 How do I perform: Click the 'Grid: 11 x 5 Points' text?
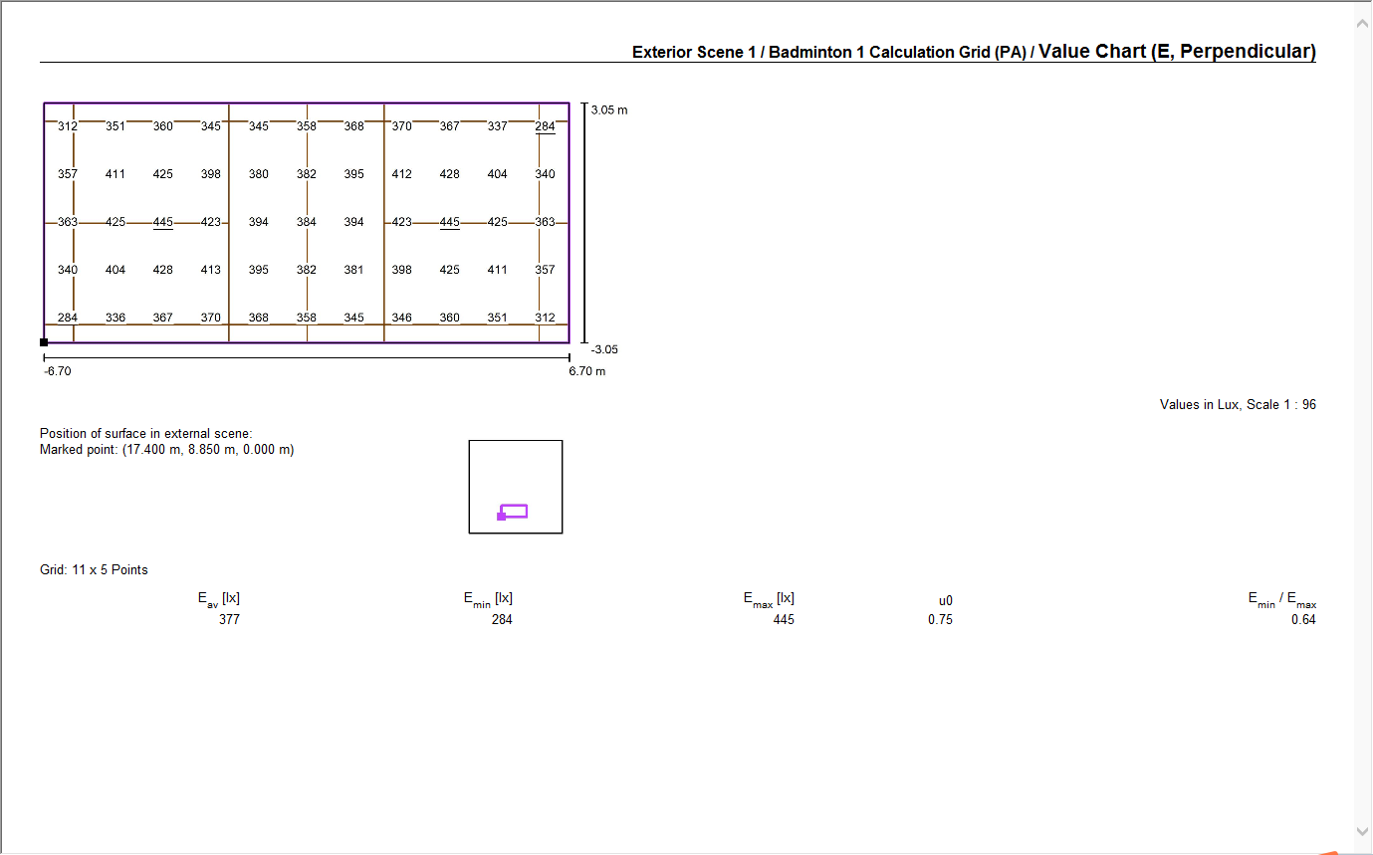coord(94,569)
